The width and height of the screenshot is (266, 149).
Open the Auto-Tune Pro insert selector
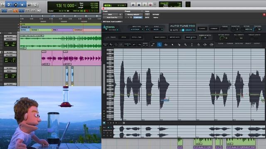coord(112,17)
